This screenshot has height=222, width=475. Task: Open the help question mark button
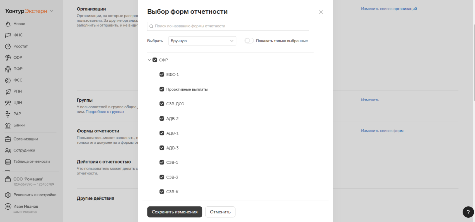pyautogui.click(x=468, y=212)
